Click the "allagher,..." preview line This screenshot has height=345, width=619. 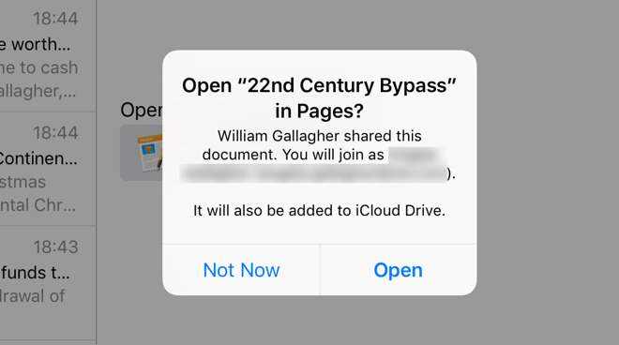38,92
